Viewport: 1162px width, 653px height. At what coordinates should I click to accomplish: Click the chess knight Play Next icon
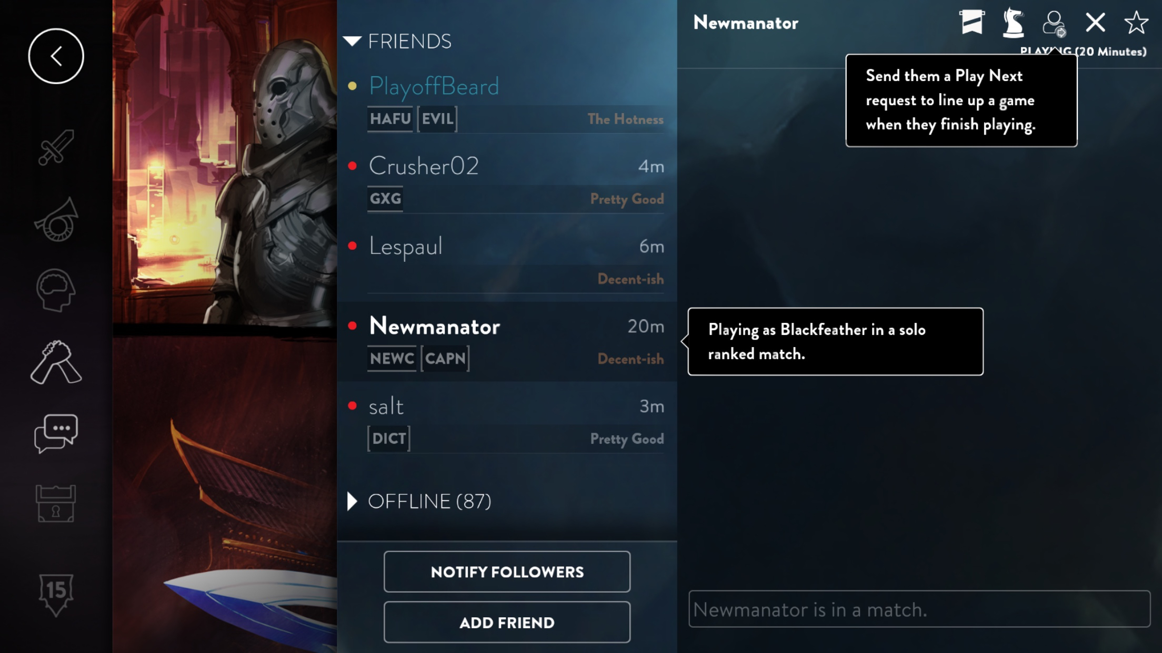coord(1013,23)
